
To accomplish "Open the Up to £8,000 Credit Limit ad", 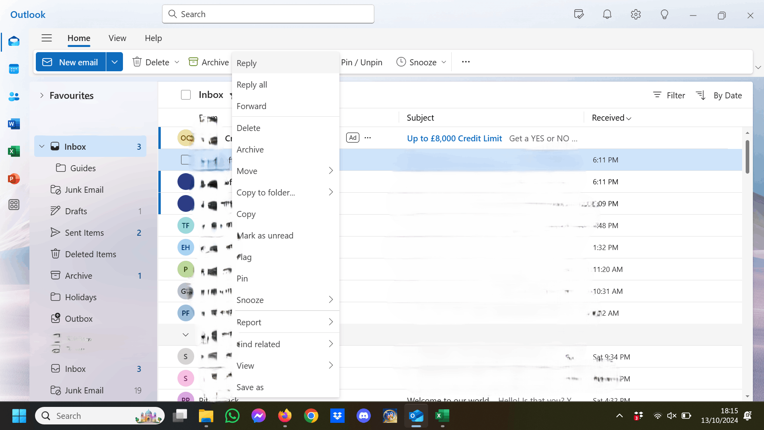I will point(454,138).
